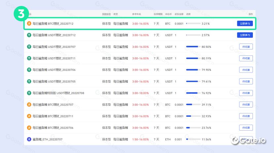Image resolution: width=274 pixels, height=153 pixels.
Task: Click the 39.11% progress bar
Action: pyautogui.click(x=193, y=105)
